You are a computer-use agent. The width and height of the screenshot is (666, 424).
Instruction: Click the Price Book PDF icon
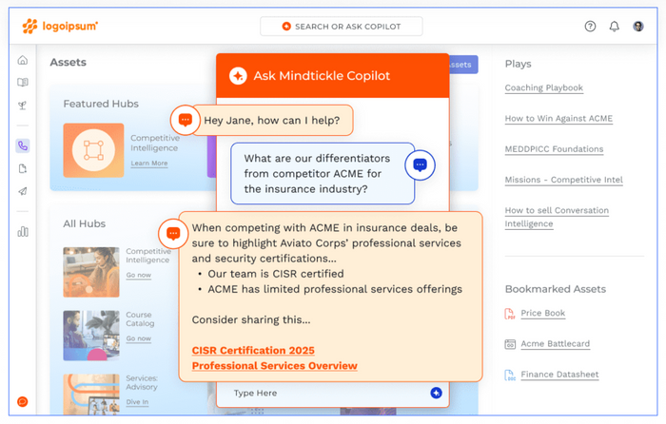pyautogui.click(x=509, y=314)
